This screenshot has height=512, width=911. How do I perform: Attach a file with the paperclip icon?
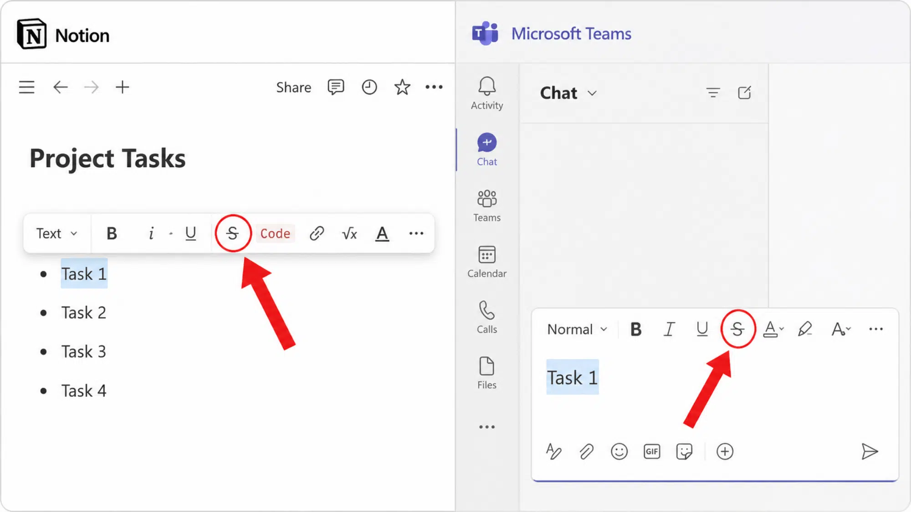coord(586,451)
